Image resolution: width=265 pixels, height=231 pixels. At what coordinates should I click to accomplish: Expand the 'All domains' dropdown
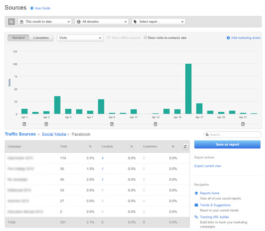click(102, 22)
